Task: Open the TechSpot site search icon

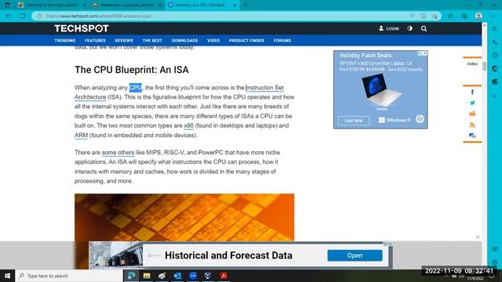Action: pos(424,28)
